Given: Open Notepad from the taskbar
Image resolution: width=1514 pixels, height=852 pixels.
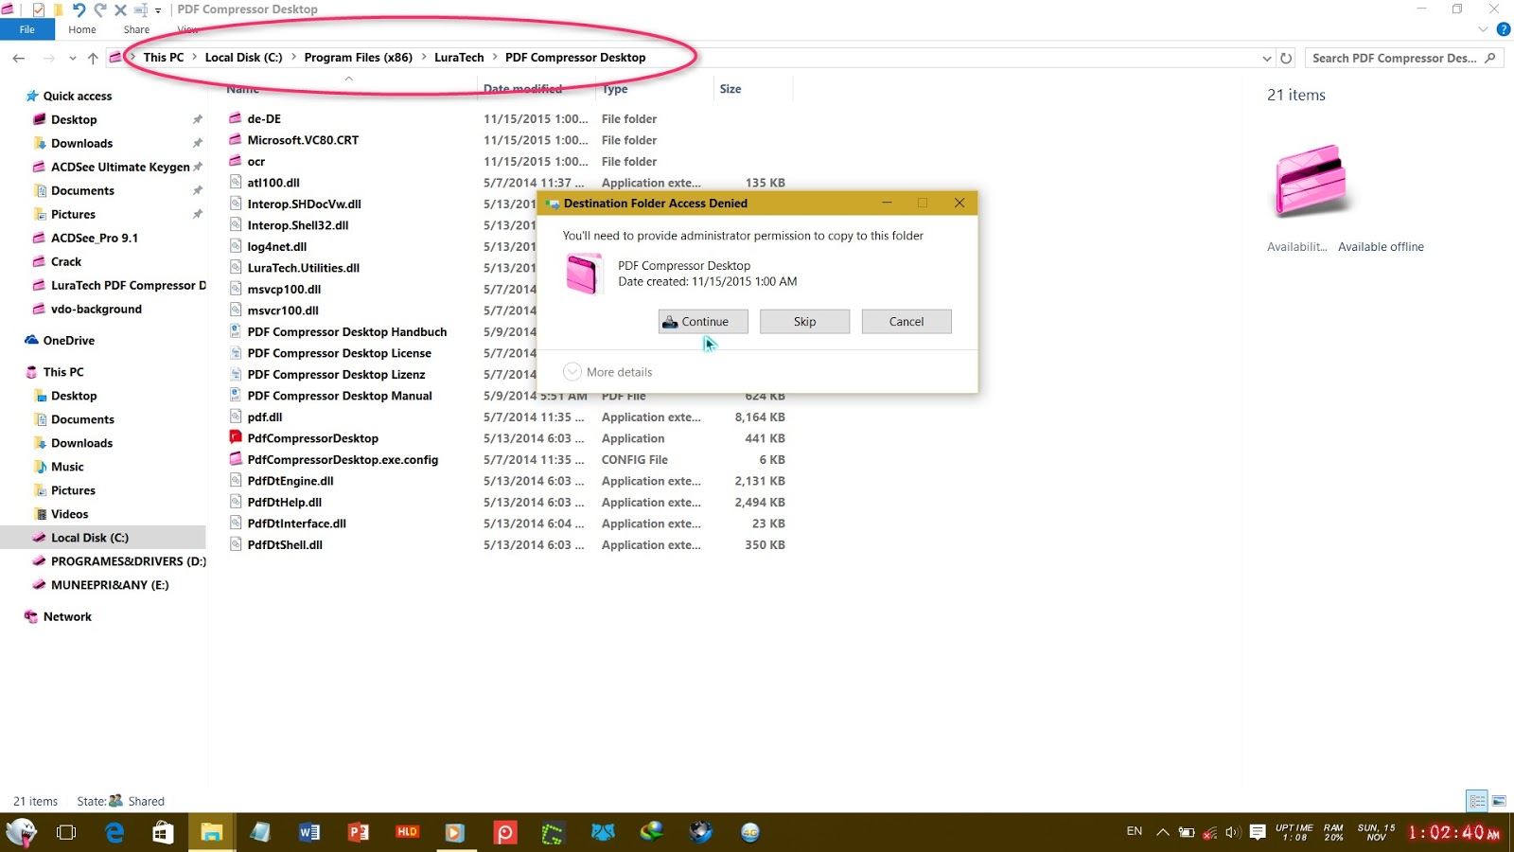Looking at the screenshot, I should 258,833.
